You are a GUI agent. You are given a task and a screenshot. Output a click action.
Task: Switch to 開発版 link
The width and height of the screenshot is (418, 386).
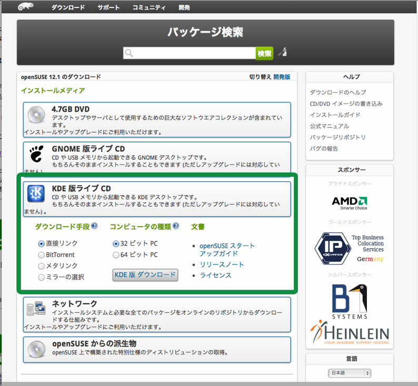(x=282, y=77)
